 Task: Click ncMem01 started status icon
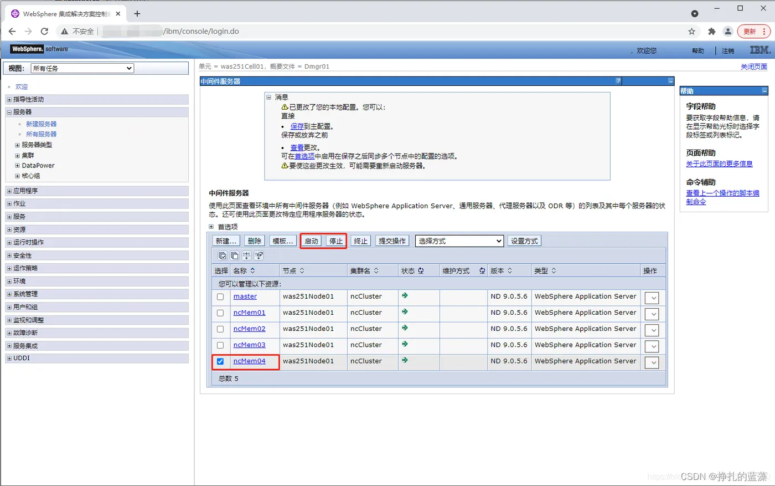pyautogui.click(x=405, y=312)
